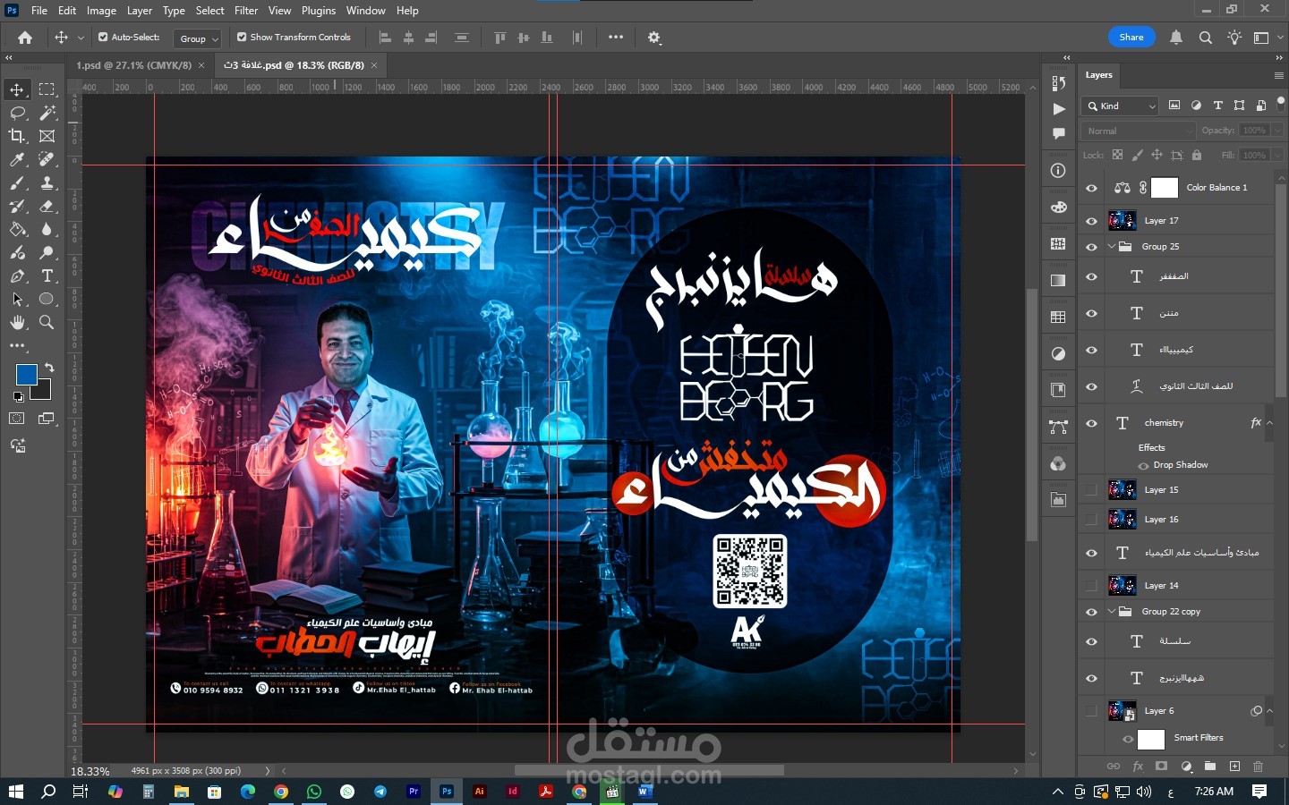This screenshot has width=1289, height=805.
Task: Select the Eraser tool
Action: [47, 206]
